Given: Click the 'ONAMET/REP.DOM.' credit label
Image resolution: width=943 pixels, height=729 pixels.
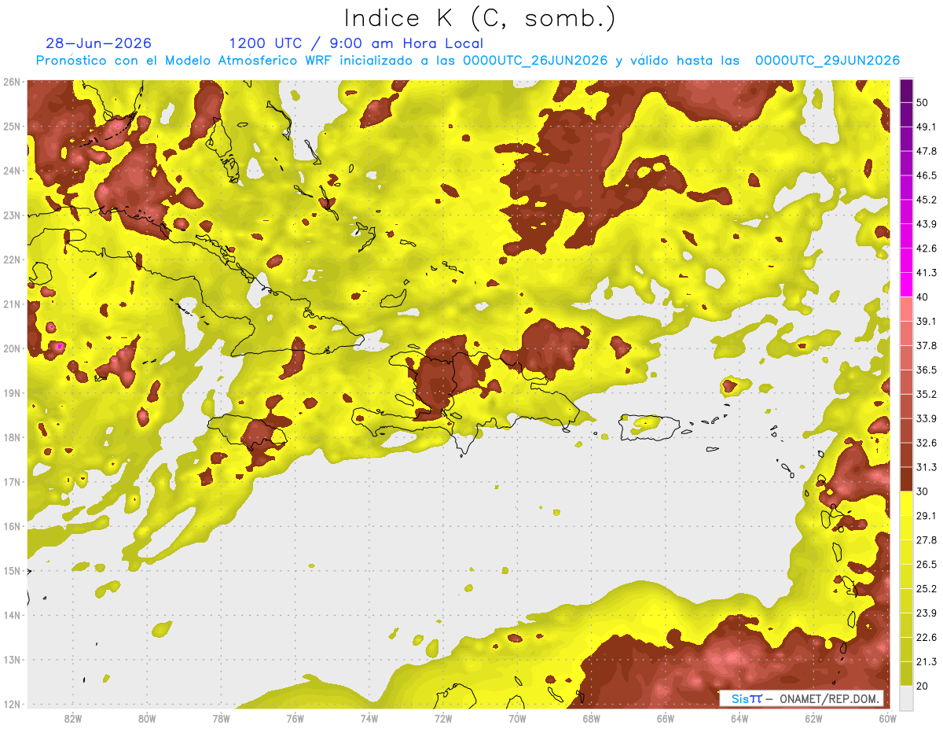Looking at the screenshot, I should (x=828, y=698).
